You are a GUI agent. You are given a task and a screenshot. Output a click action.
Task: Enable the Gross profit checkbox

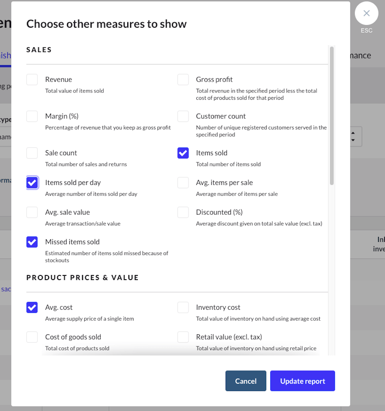click(183, 79)
